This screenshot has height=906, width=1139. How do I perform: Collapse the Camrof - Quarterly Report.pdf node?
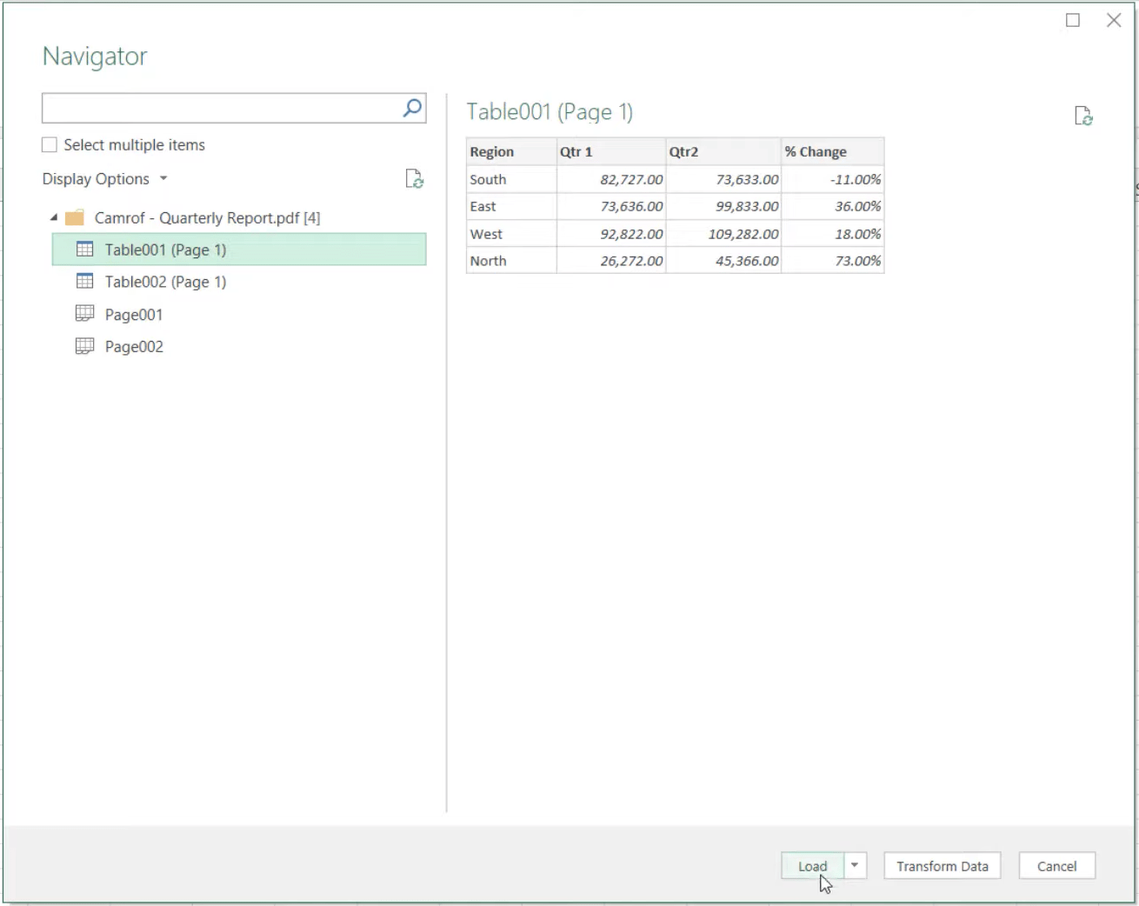[x=54, y=217]
